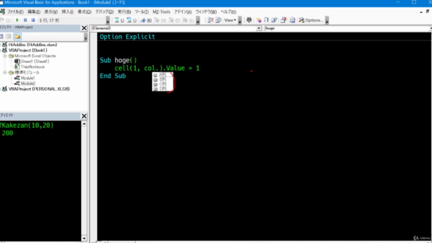The width and height of the screenshot is (432, 243).
Task: Click the Indent toolbar icon
Action: pyautogui.click(x=116, y=20)
